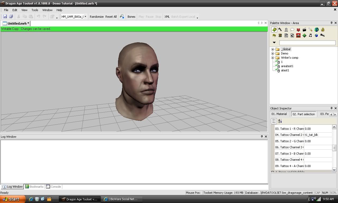Viewport: 338px width, 203px height.
Task: Click the Randomize button
Action: point(97,17)
